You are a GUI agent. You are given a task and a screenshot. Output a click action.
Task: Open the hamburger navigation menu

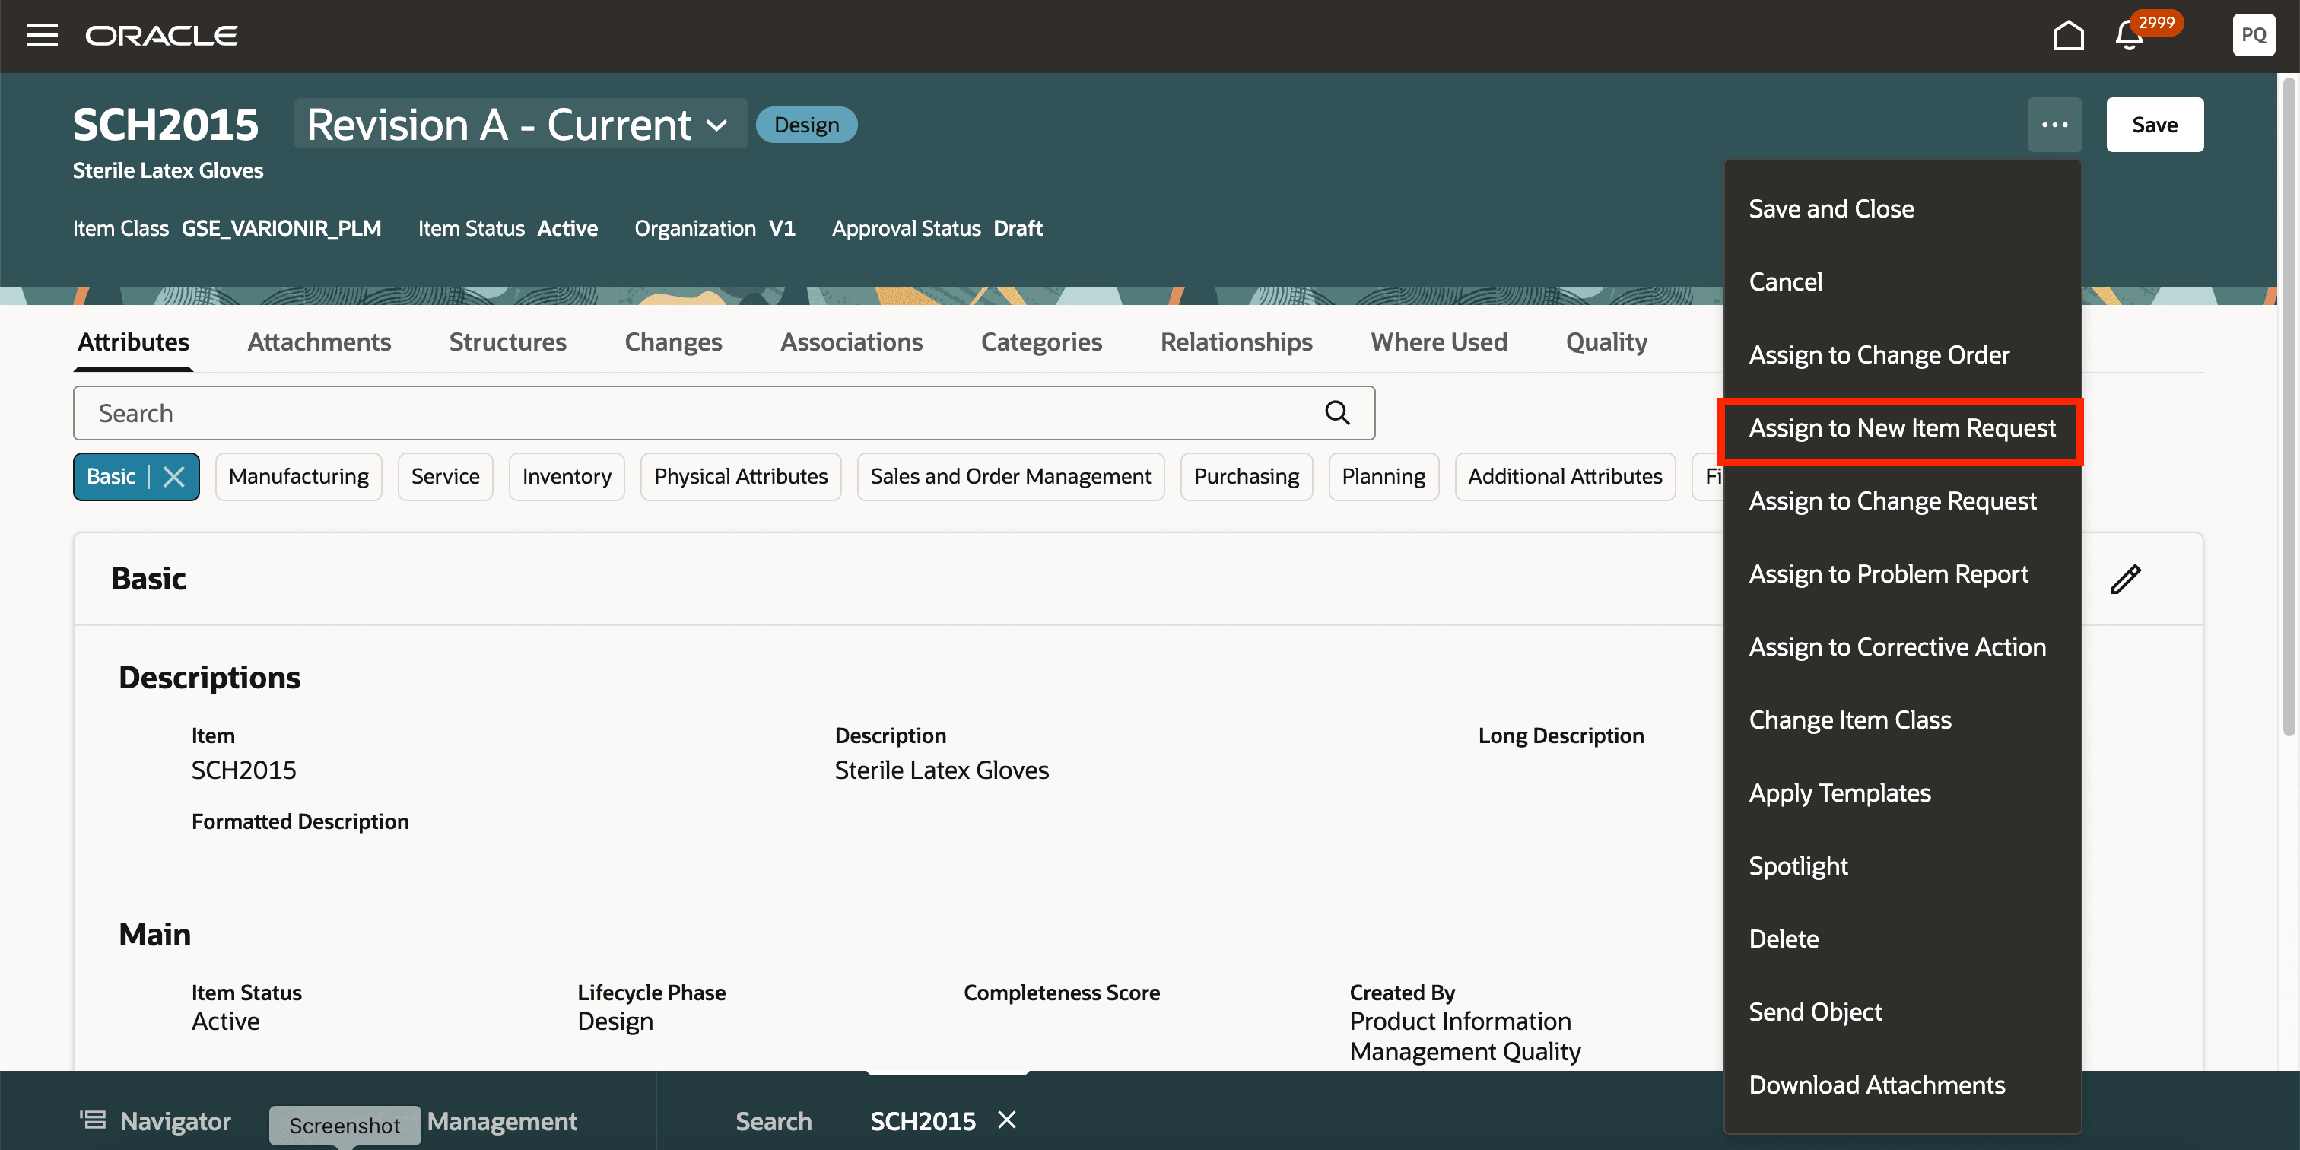coord(42,36)
